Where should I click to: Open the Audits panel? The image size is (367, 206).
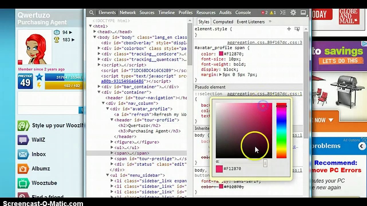point(225,13)
